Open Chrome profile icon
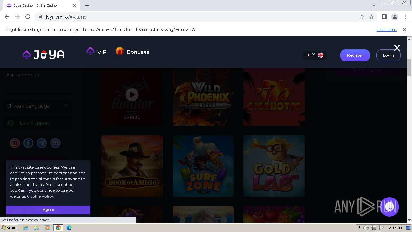Viewport: 412px width, 232px height. coord(394,17)
